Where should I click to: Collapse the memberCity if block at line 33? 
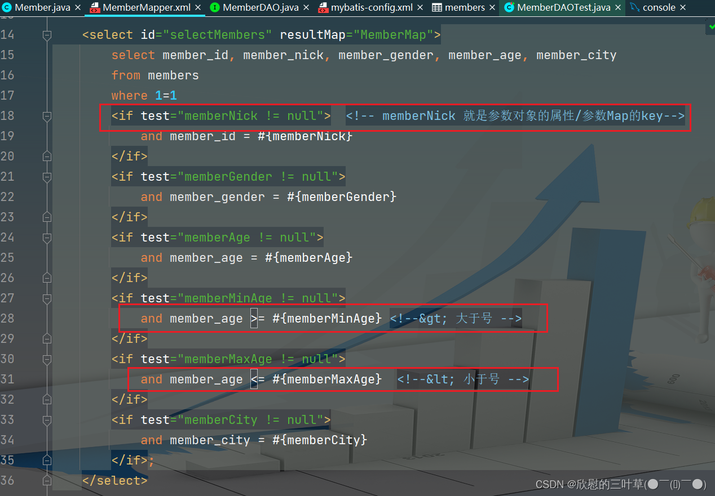pyautogui.click(x=47, y=420)
